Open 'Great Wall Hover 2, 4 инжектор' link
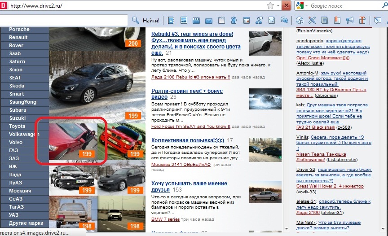This screenshot has width=388, height=236. [x=330, y=186]
